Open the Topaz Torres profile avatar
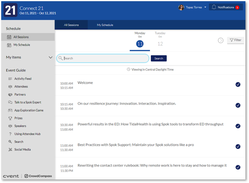The width and height of the screenshot is (249, 183). pyautogui.click(x=181, y=7)
